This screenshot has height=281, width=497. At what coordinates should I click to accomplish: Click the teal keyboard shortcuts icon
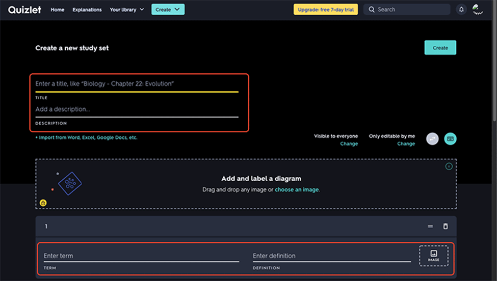[450, 138]
